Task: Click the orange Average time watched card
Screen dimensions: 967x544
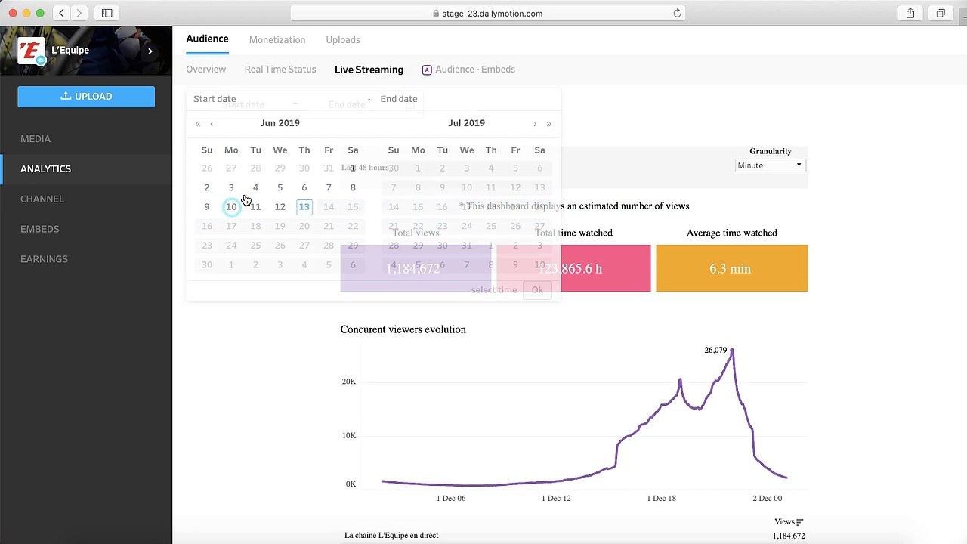Action: 731,268
